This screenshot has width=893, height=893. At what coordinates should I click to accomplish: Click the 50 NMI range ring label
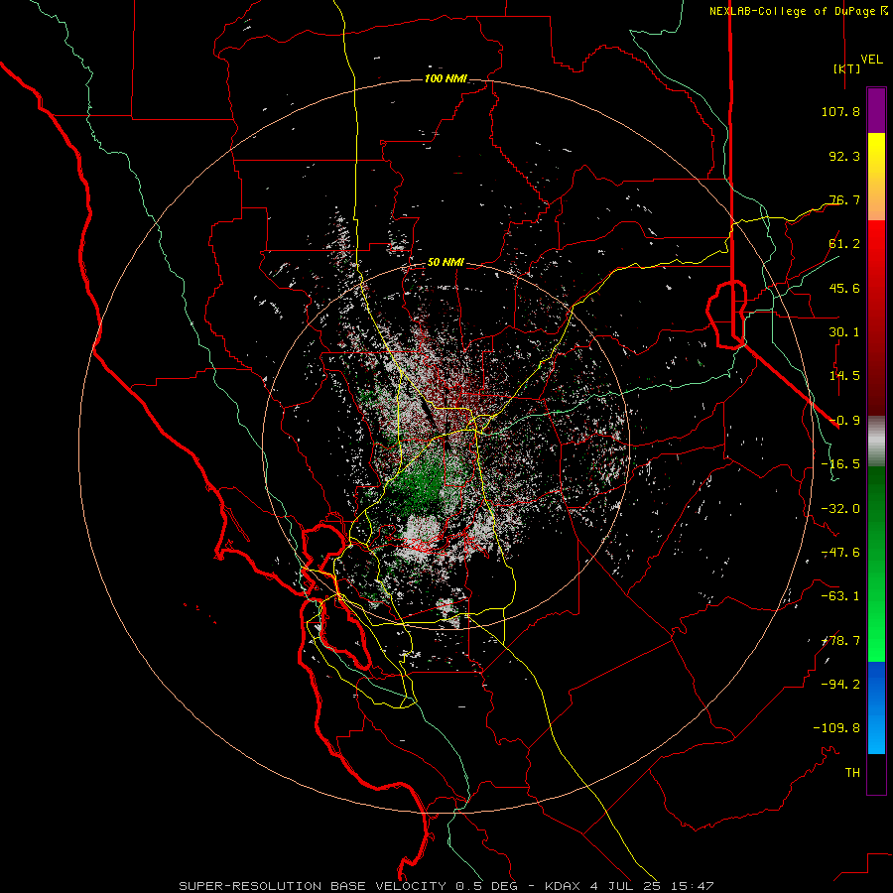(446, 263)
